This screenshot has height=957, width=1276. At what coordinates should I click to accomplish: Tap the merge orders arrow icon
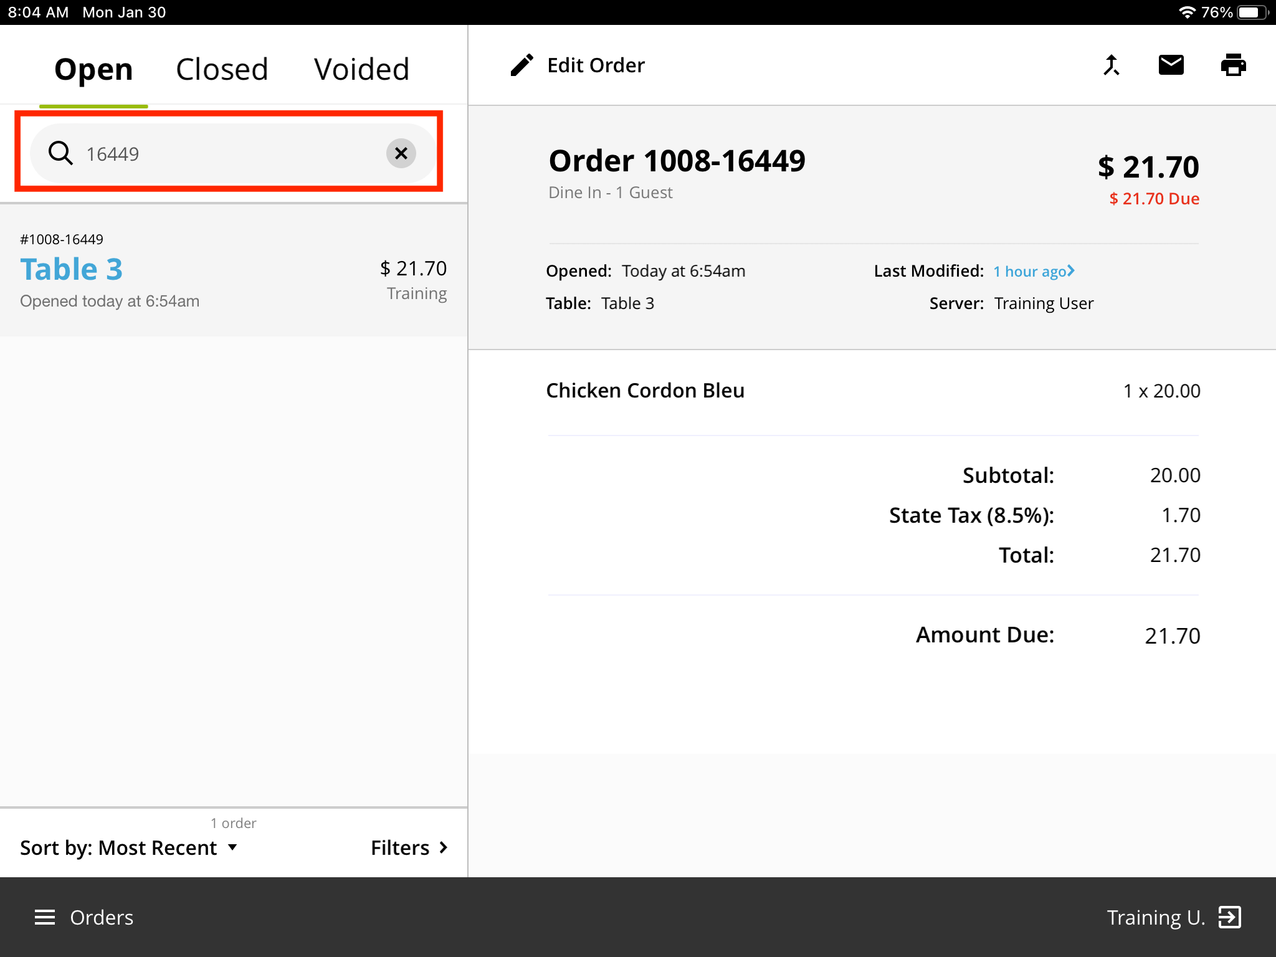1112,65
